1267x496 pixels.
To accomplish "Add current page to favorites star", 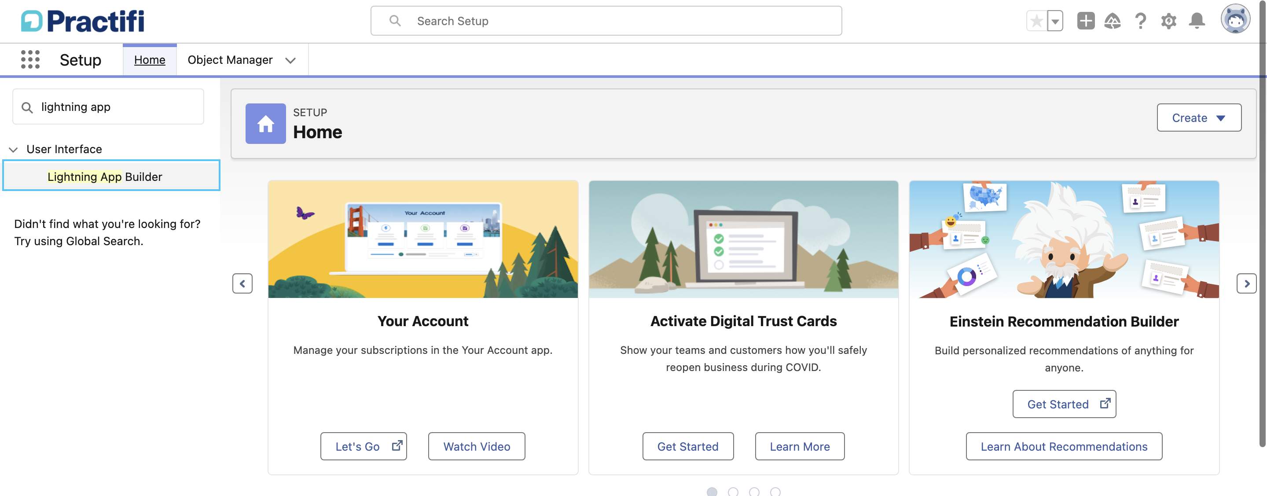I will tap(1036, 21).
